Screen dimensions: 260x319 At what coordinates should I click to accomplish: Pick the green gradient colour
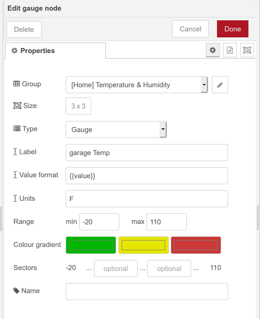(91, 245)
